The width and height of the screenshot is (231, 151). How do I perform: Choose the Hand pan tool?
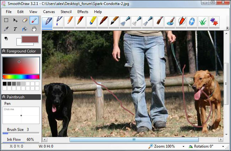[x=34, y=29]
